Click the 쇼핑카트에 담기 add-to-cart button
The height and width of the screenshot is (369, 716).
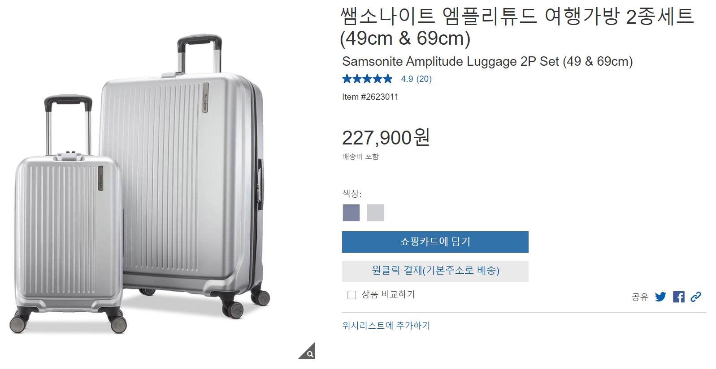point(435,242)
